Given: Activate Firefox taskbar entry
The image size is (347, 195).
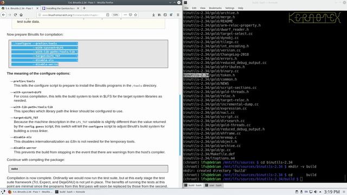Looking at the screenshot, I should [30, 192].
